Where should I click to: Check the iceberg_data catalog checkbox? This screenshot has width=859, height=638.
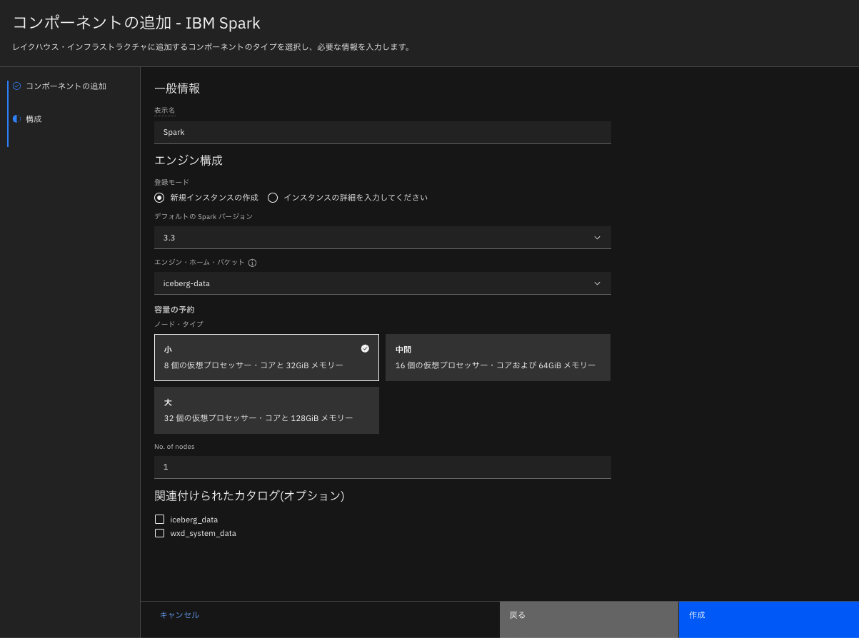pyautogui.click(x=159, y=520)
